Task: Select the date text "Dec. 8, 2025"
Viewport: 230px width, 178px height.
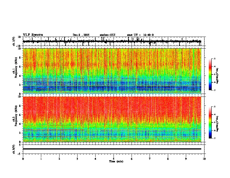Action: pyautogui.click(x=81, y=35)
